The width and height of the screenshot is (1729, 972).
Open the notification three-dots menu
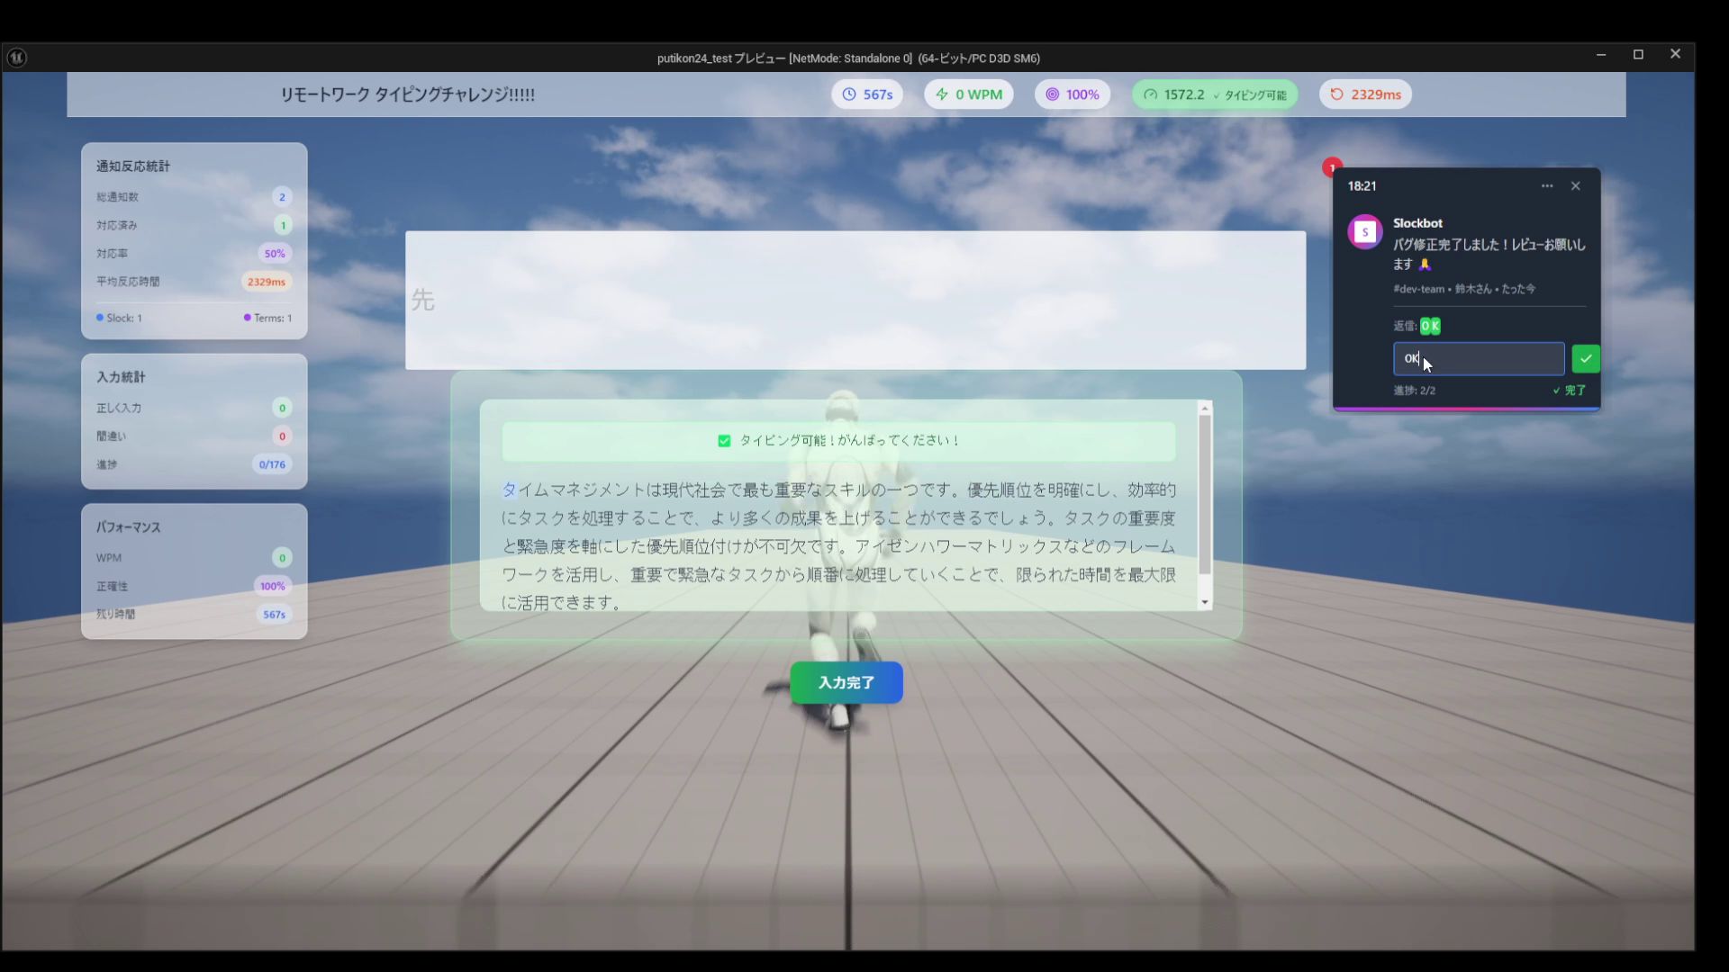click(1547, 186)
